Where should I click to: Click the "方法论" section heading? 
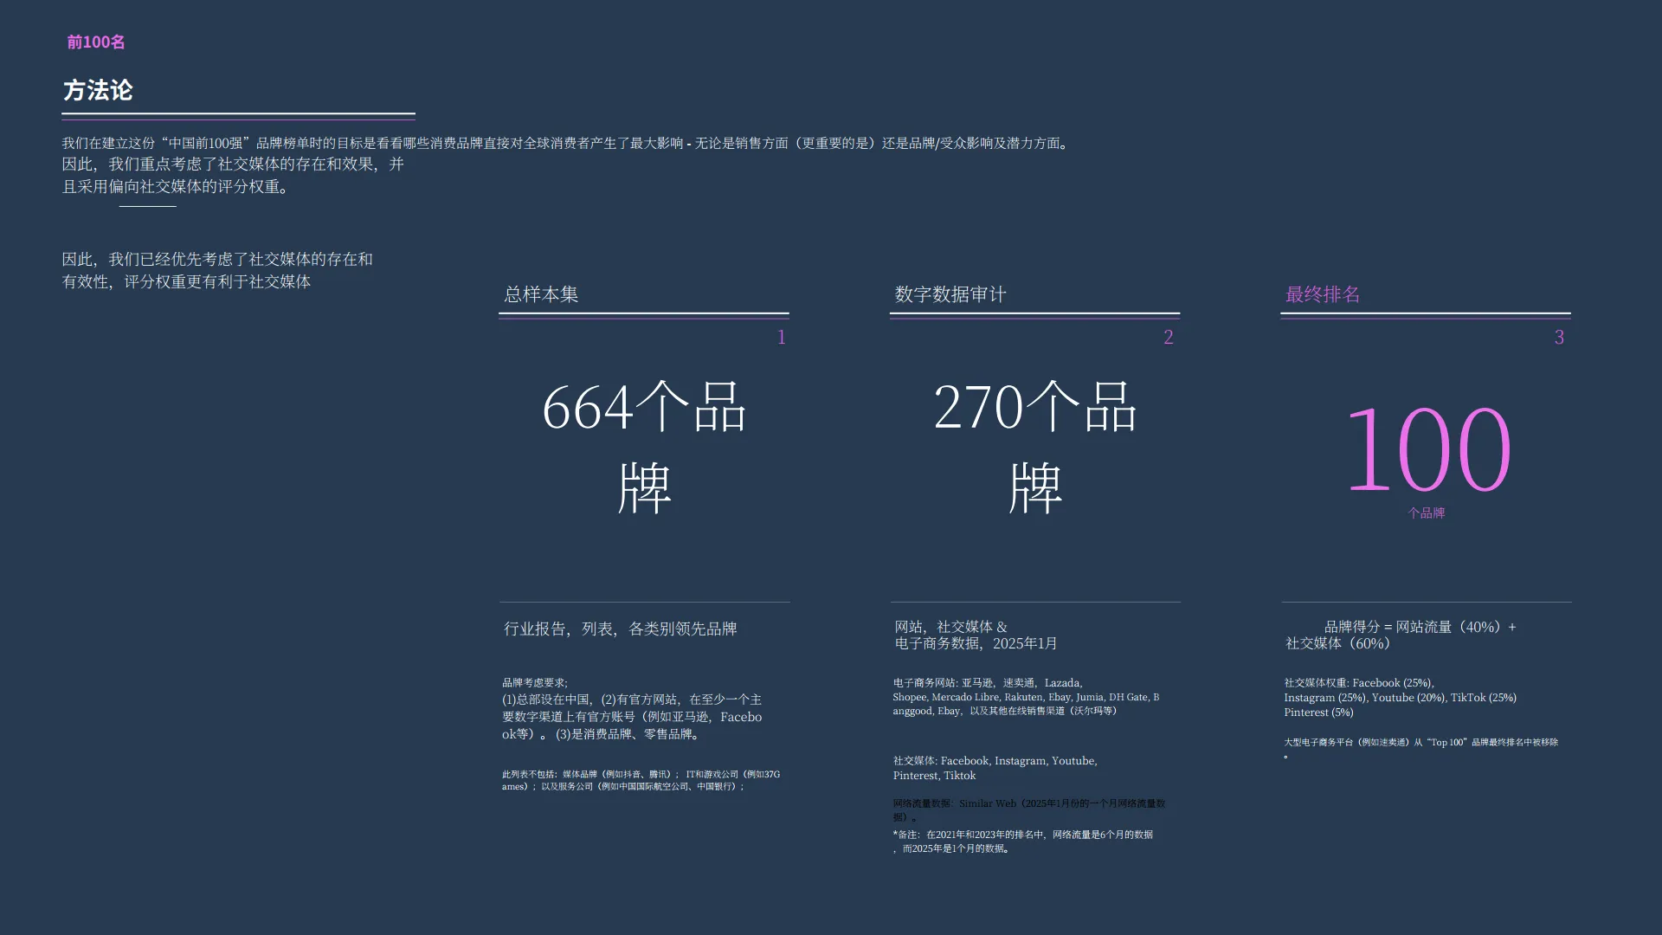pos(100,90)
